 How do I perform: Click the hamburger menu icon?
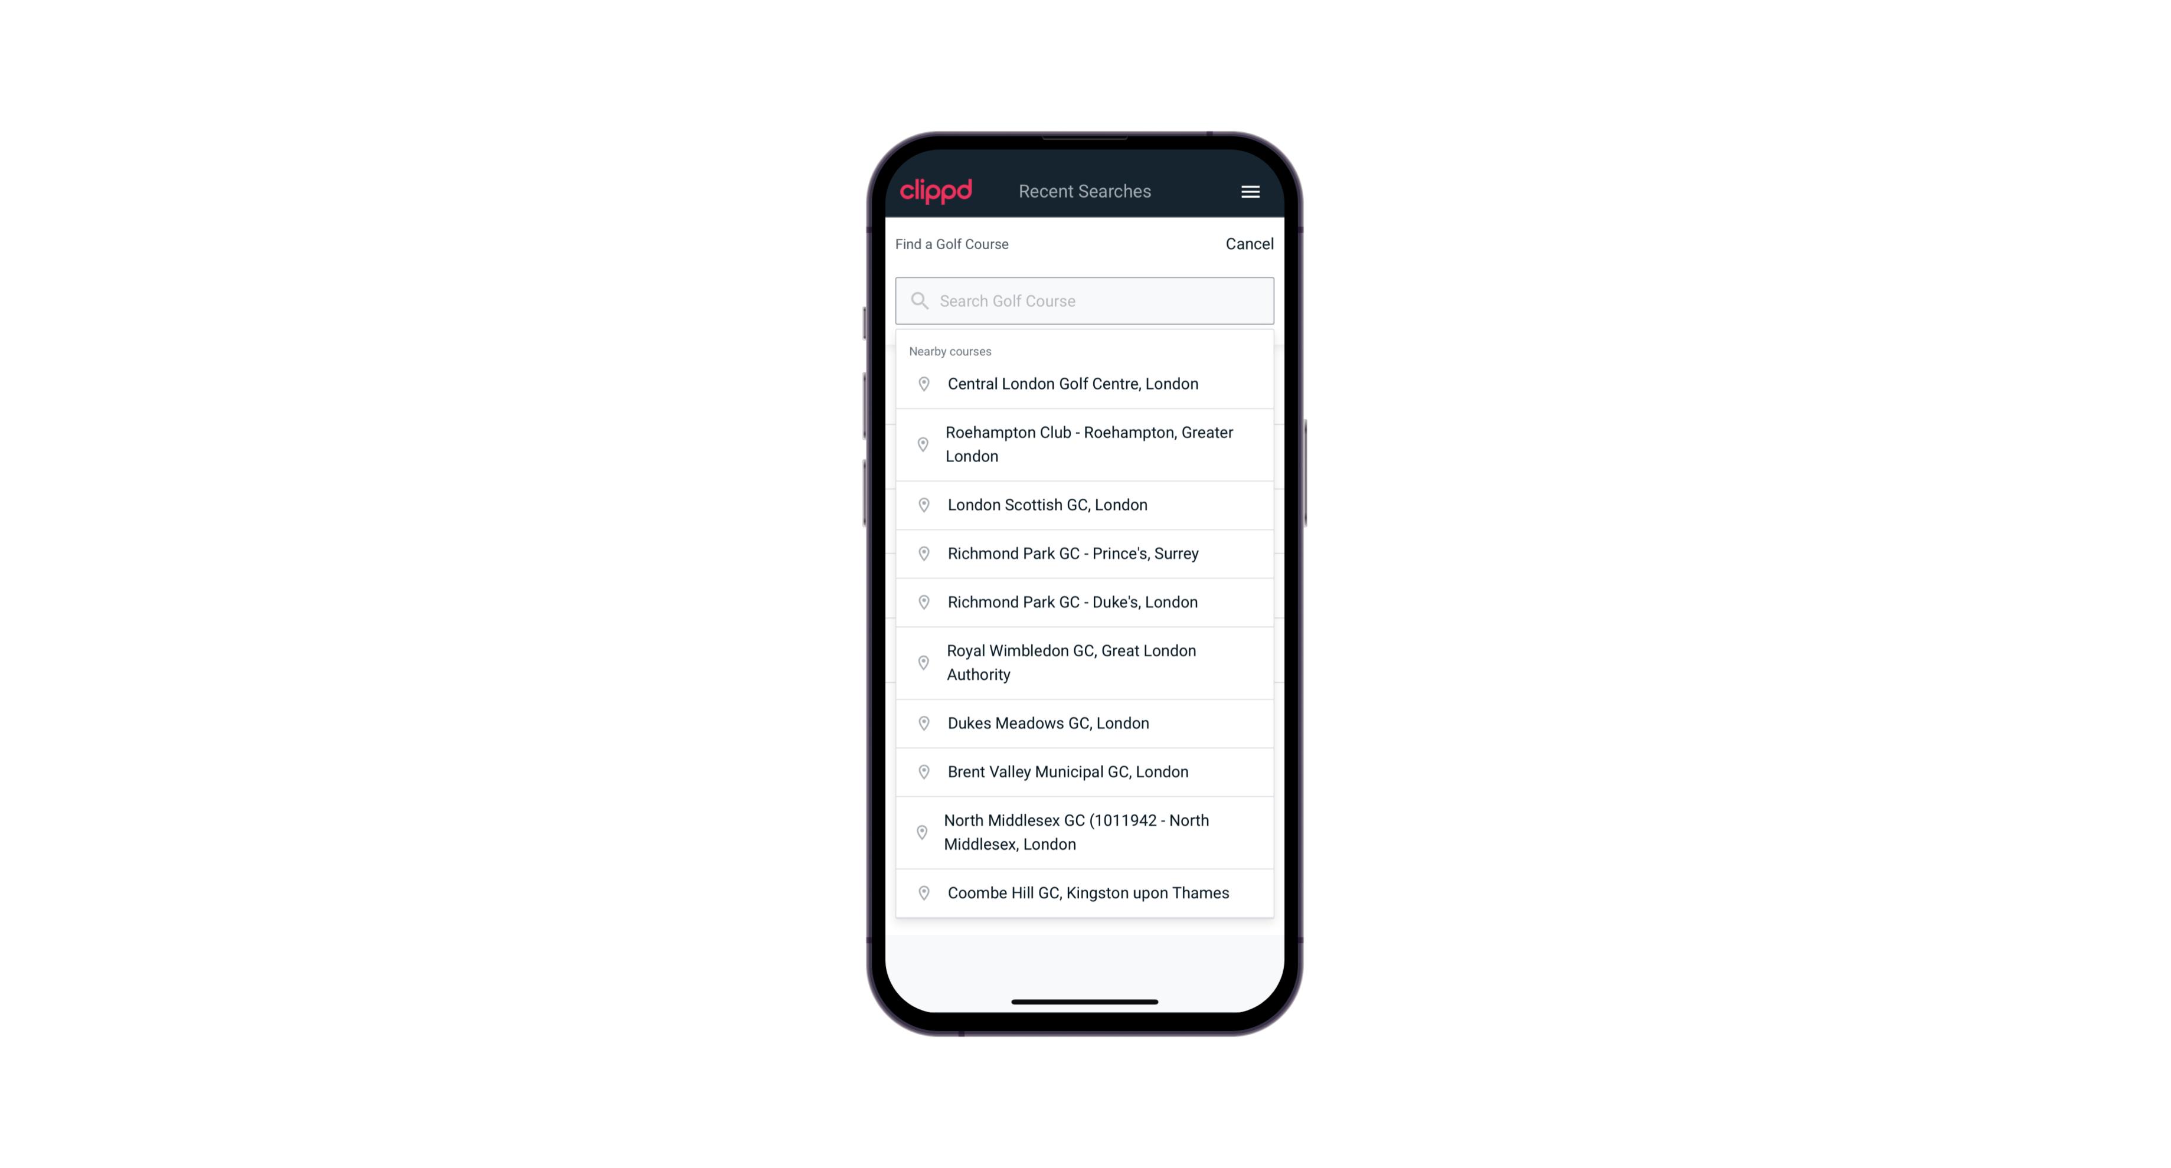tap(1250, 191)
